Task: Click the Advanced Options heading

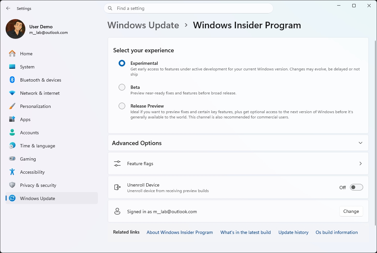Action: pyautogui.click(x=137, y=143)
